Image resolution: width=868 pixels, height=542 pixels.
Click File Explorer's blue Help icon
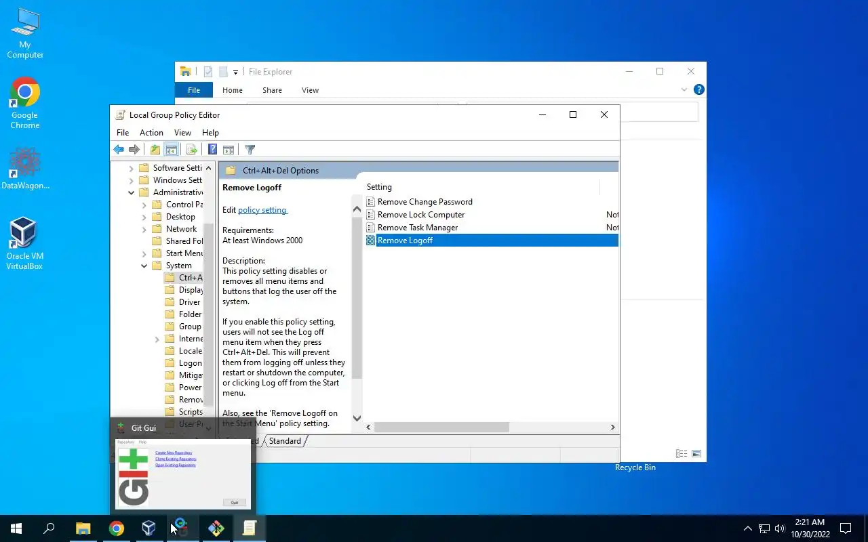pyautogui.click(x=699, y=89)
